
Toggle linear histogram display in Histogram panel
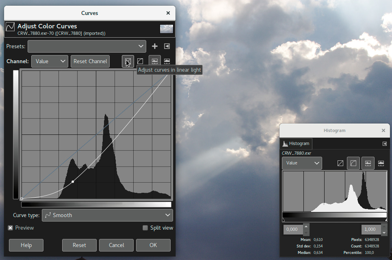coord(368,163)
